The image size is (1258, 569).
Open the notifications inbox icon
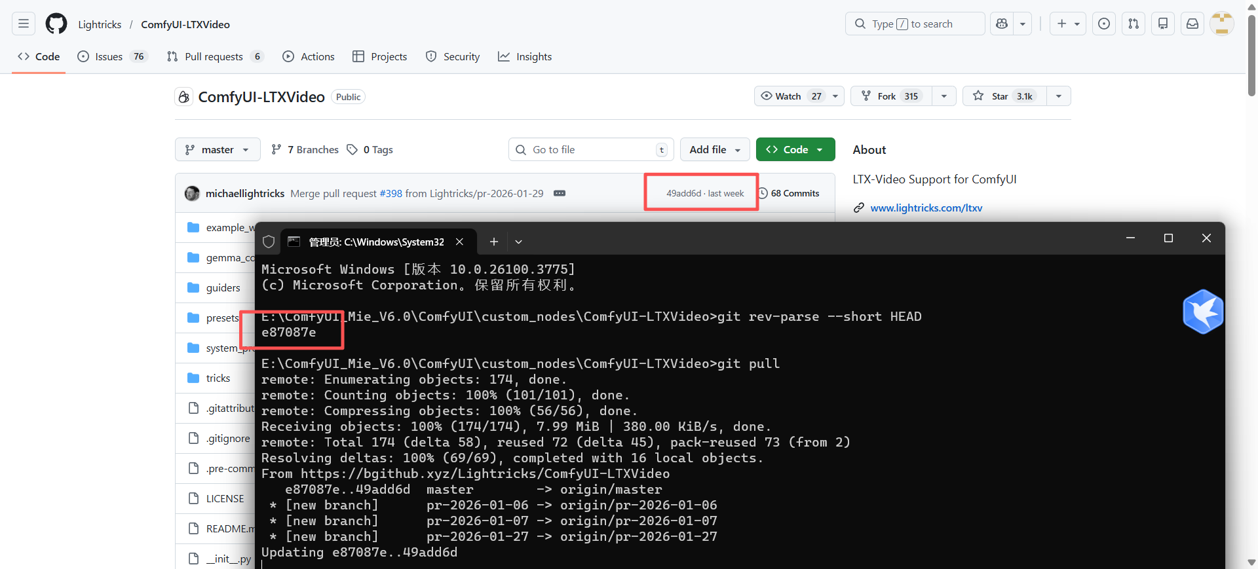pyautogui.click(x=1192, y=24)
